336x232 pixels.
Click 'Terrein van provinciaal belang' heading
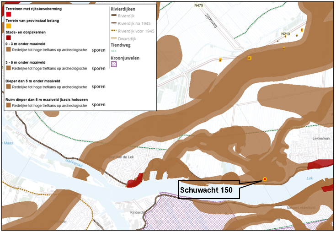[32, 21]
